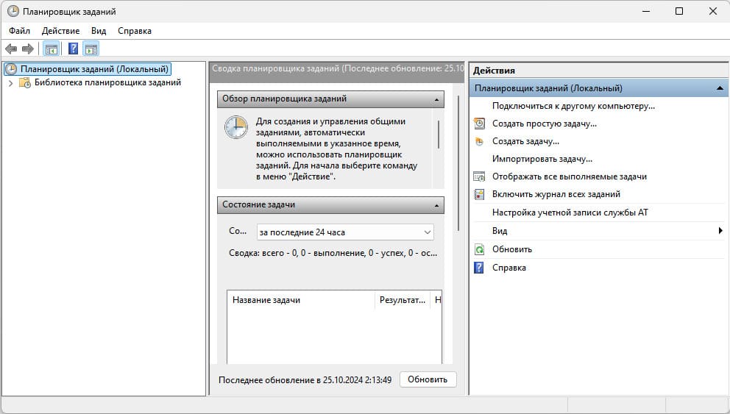This screenshot has height=414, width=730.
Task: Click the 'Название задачи' column header
Action: pyautogui.click(x=302, y=300)
